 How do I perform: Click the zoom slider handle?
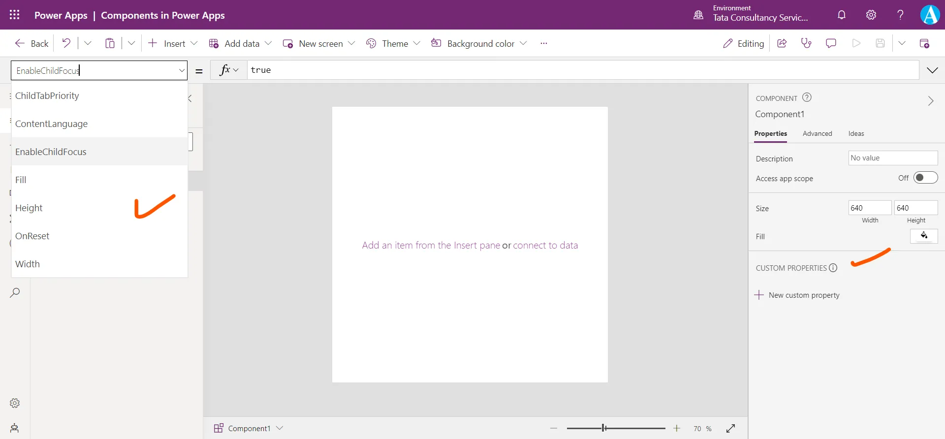click(x=604, y=428)
